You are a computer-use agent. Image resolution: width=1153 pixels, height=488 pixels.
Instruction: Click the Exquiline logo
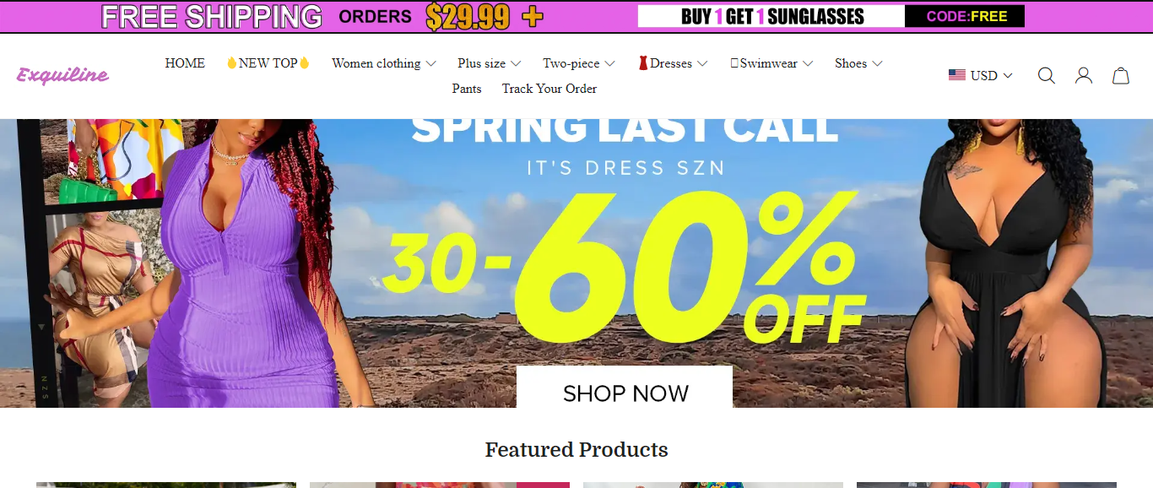[x=62, y=75]
